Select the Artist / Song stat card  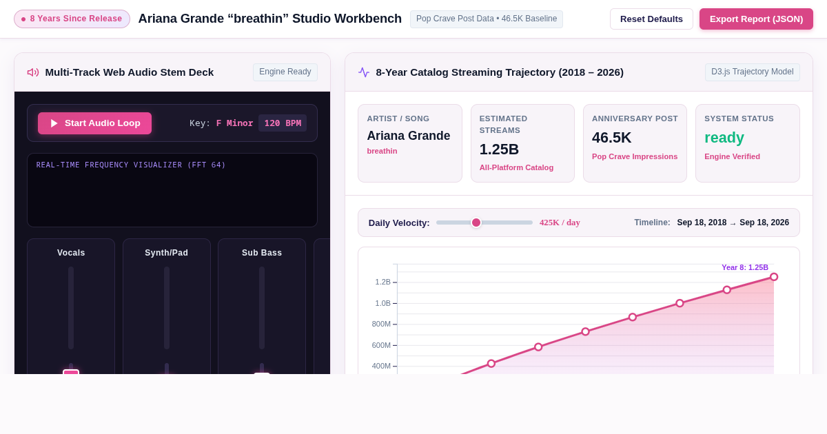[410, 143]
